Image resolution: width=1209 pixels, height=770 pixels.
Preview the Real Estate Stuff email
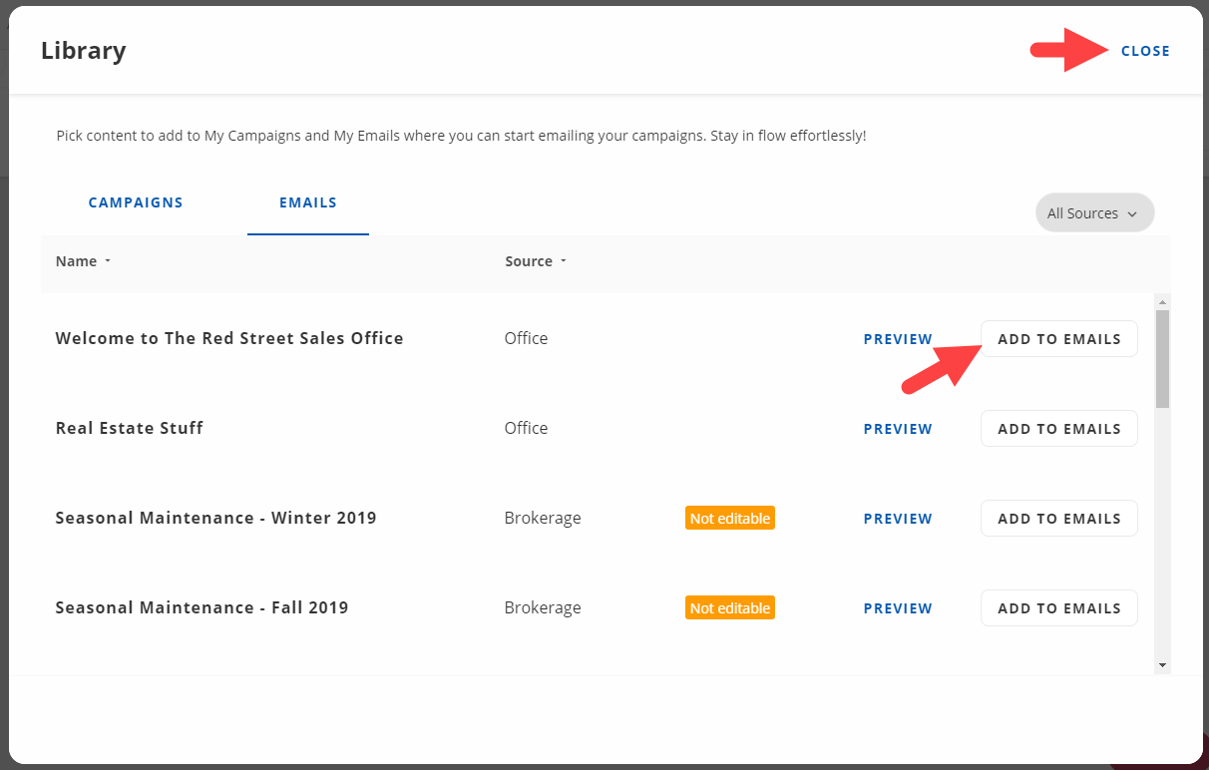[x=898, y=429]
